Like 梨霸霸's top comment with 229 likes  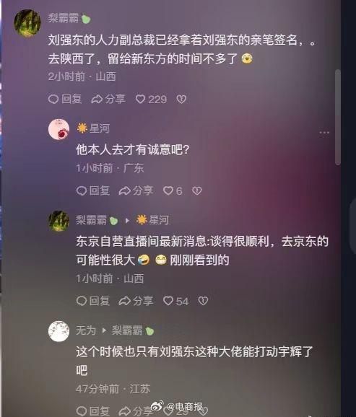[x=151, y=99]
